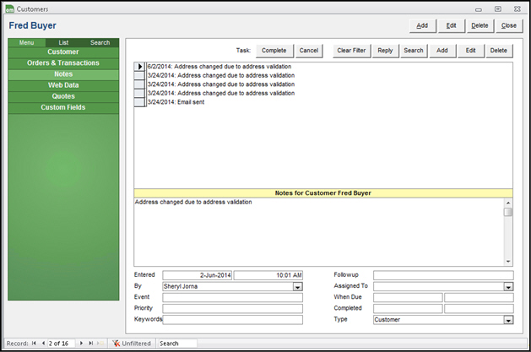Select the current-row marker of first note
The width and height of the screenshot is (531, 352).
click(x=140, y=66)
